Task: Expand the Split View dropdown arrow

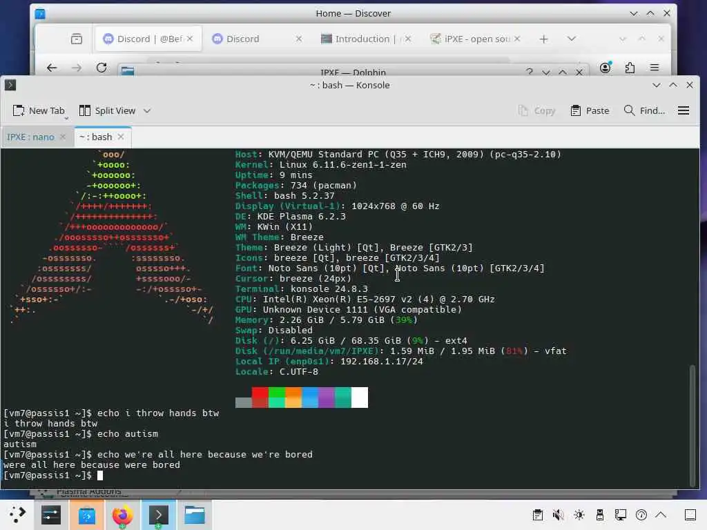Action: (x=147, y=111)
